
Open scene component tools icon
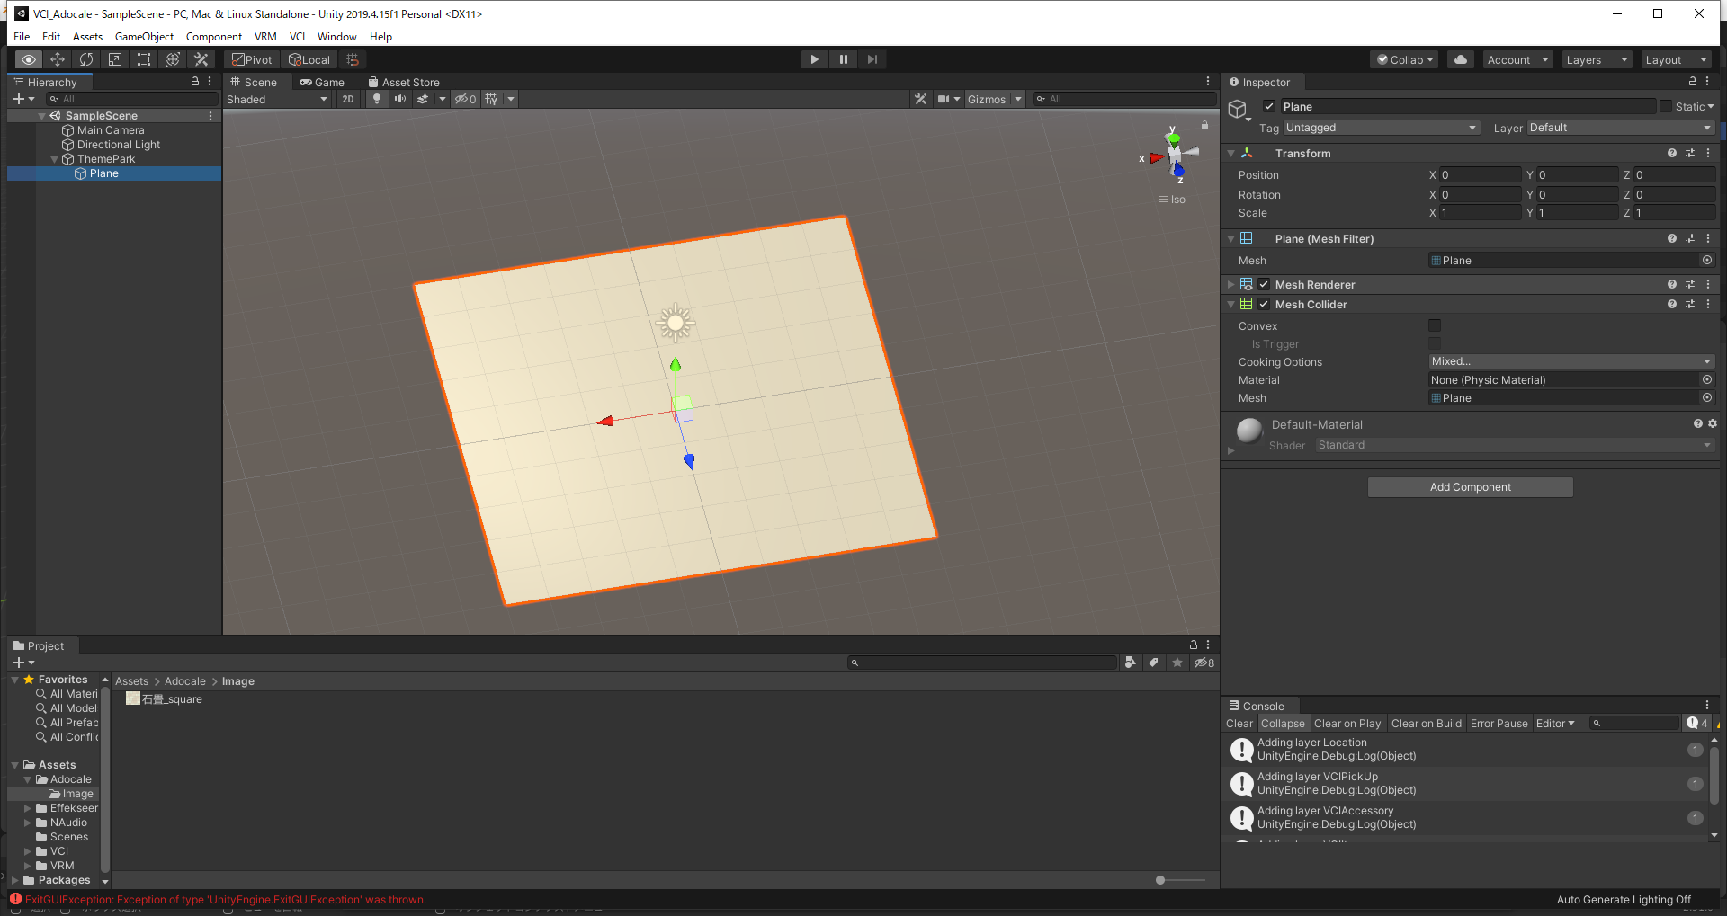point(920,99)
